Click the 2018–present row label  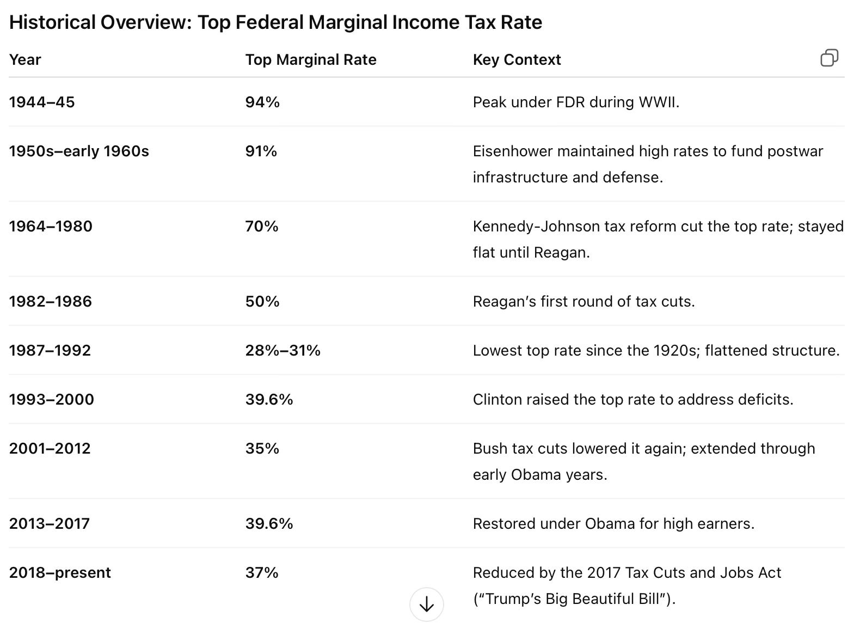(x=60, y=572)
